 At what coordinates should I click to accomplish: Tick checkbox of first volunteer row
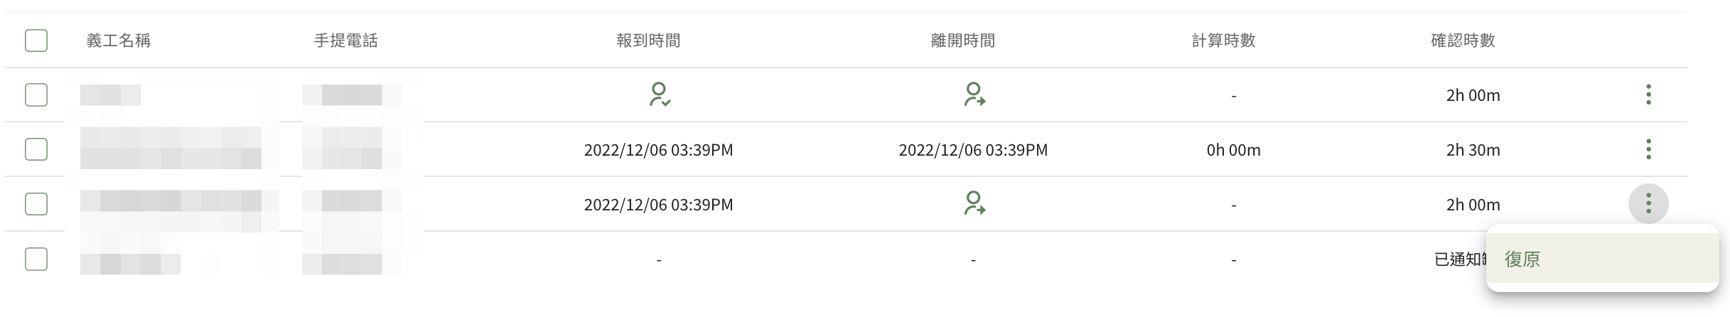36,95
